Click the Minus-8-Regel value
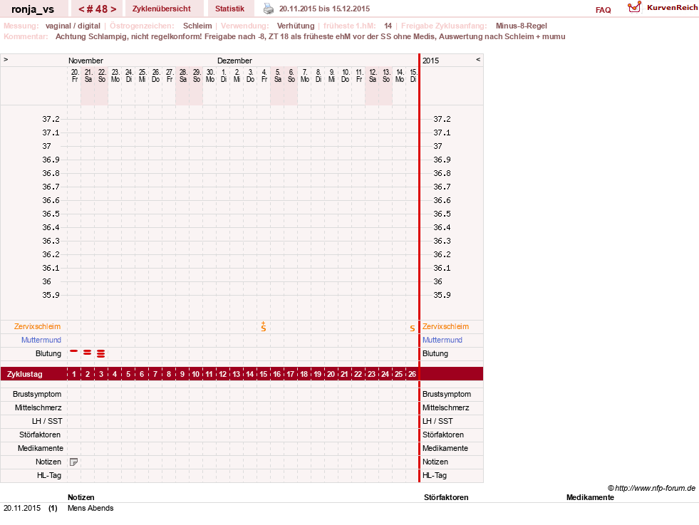Viewport: 699px width, 525px height. click(x=521, y=26)
